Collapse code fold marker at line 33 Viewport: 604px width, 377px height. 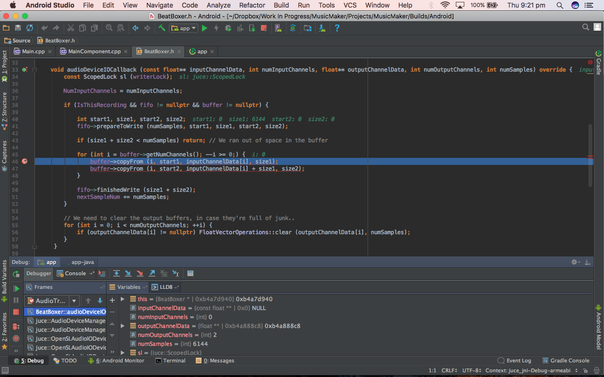(x=34, y=70)
